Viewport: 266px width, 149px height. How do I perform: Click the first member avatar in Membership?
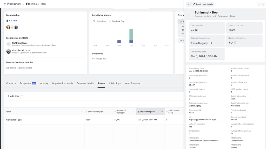pyautogui.click(x=8, y=27)
